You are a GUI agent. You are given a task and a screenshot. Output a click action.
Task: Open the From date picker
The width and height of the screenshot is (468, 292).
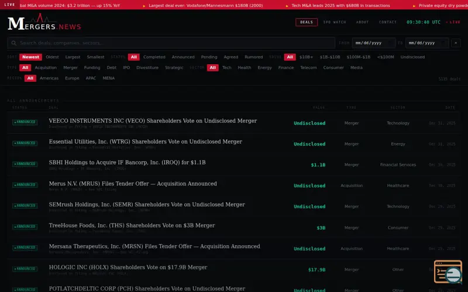click(374, 43)
